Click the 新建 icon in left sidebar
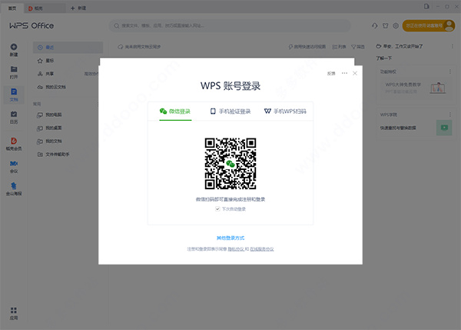The image size is (461, 330). [x=13, y=50]
